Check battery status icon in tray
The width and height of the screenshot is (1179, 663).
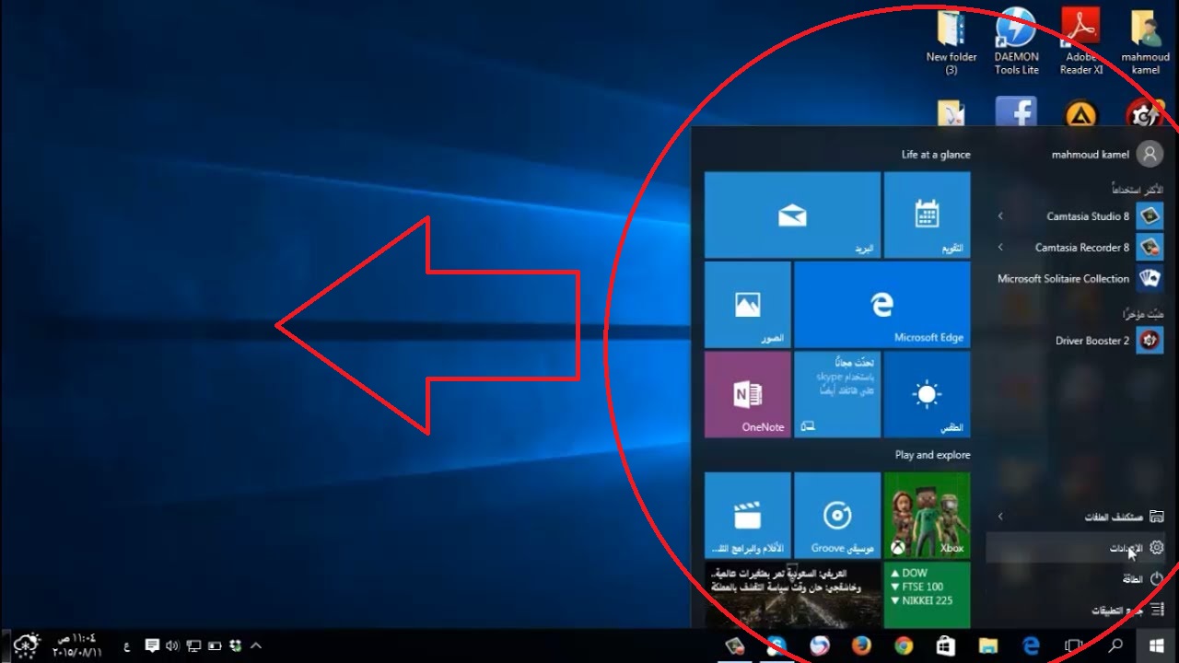[214, 646]
